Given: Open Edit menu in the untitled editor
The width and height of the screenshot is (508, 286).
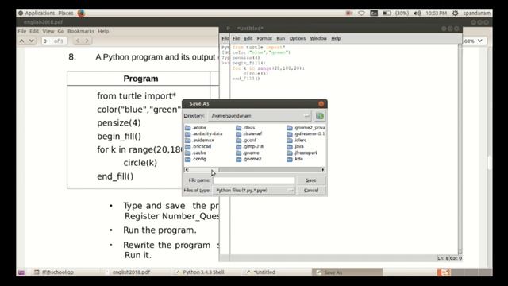Looking at the screenshot, I should [x=248, y=39].
